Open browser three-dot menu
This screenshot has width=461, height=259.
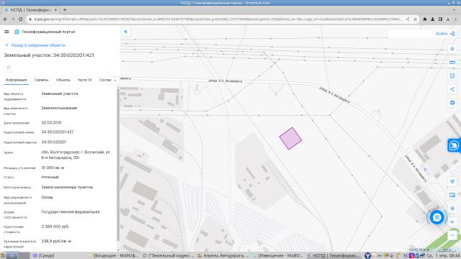click(456, 19)
